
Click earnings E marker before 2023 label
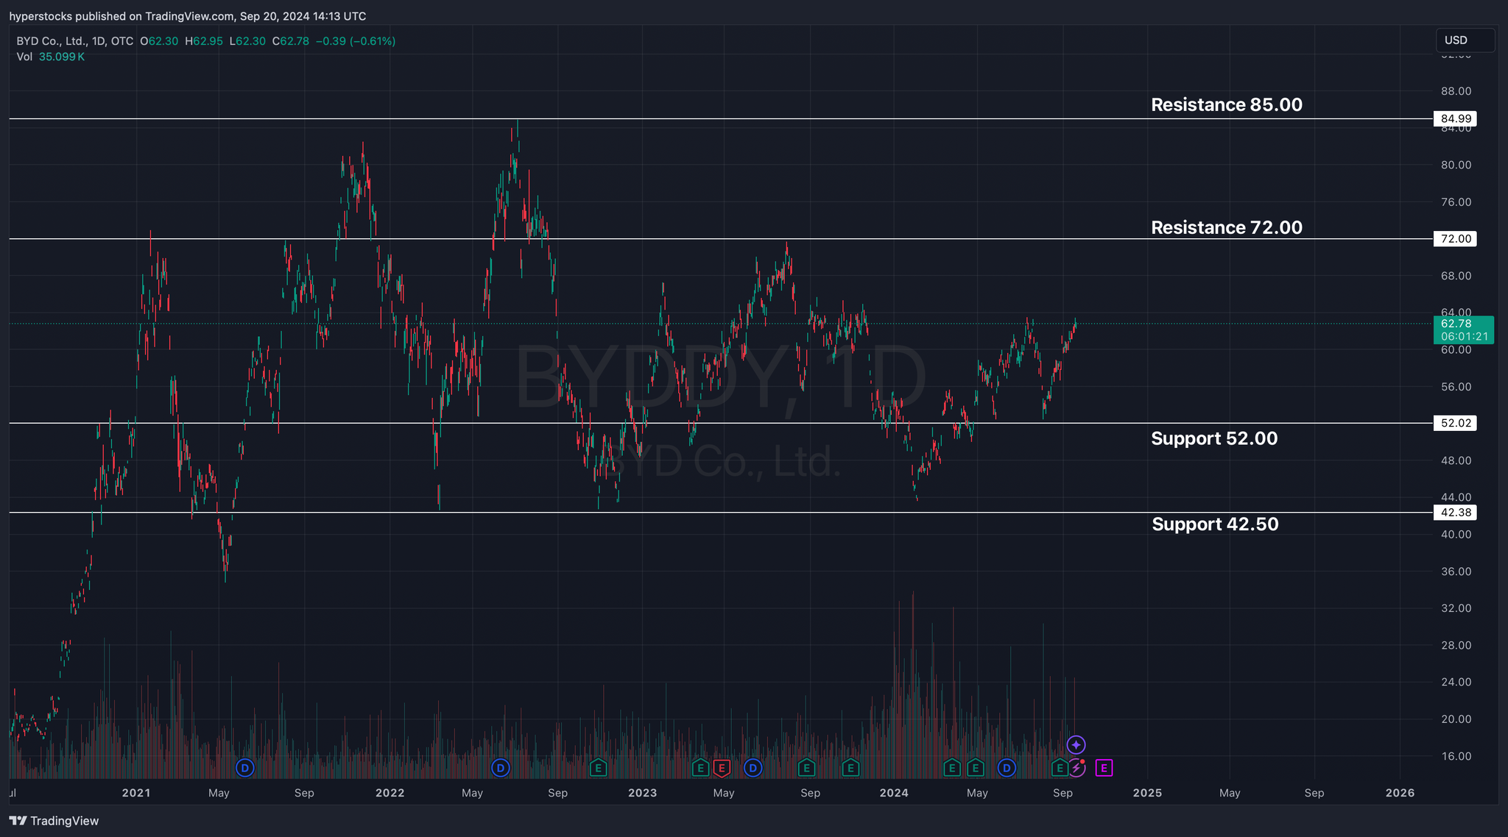(598, 769)
